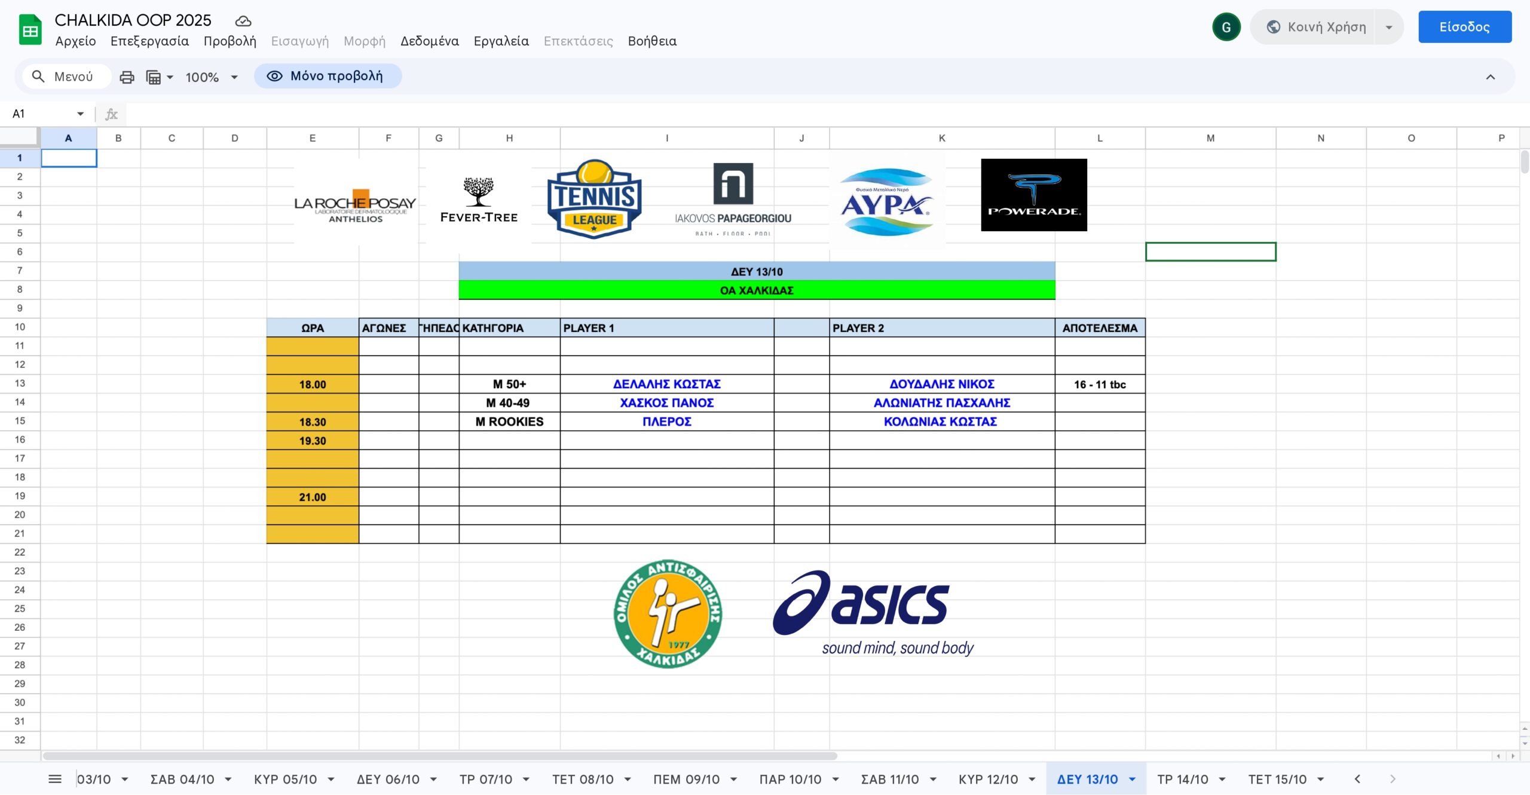Open the name box A1 dropdown

[80, 113]
